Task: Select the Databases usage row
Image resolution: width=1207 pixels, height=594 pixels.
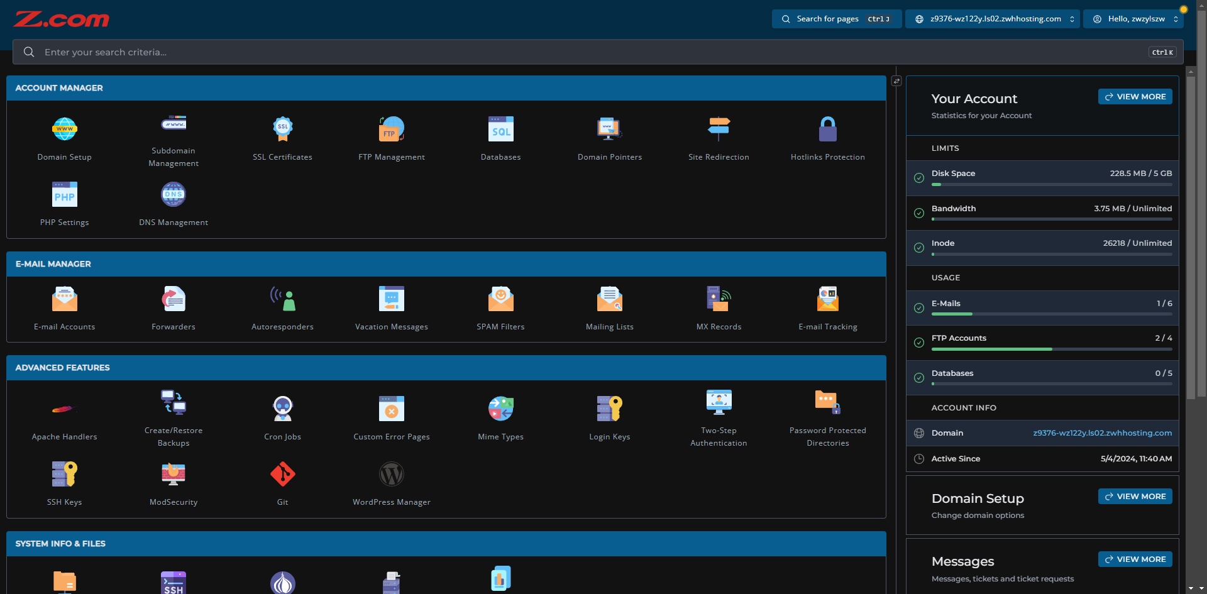Action: (1042, 378)
